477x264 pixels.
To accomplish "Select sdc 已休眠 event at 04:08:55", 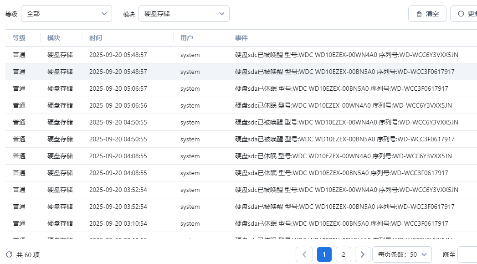I will (344, 156).
